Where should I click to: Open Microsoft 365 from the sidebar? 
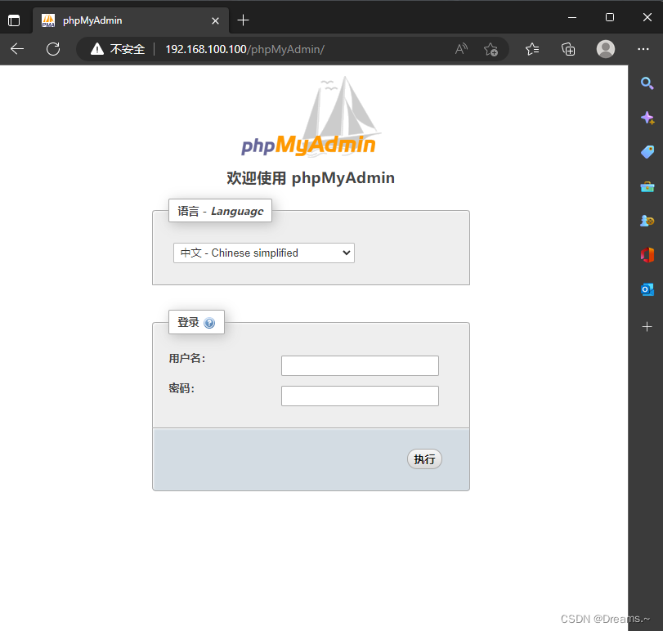647,254
